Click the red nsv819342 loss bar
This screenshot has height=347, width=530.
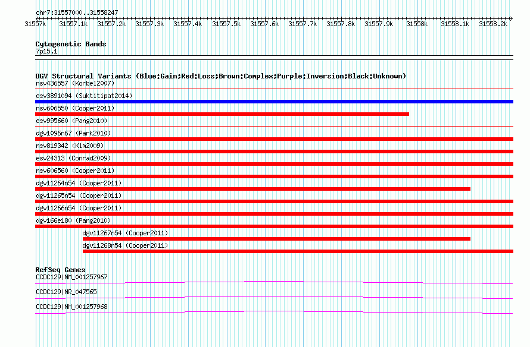coord(274,152)
